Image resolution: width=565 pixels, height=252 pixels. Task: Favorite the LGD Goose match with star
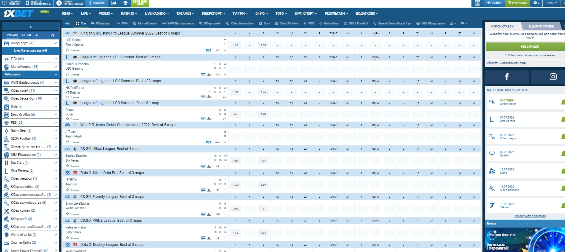pyautogui.click(x=68, y=50)
